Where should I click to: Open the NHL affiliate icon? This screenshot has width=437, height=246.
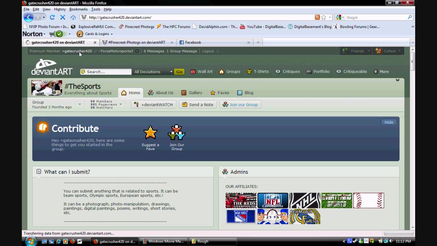[305, 201]
